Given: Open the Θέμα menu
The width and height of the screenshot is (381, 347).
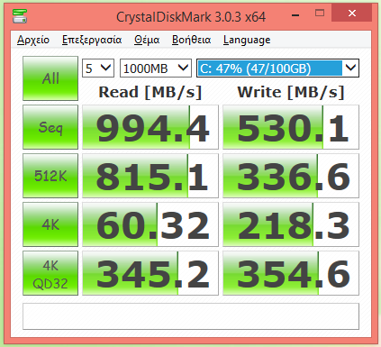Looking at the screenshot, I should click(147, 40).
